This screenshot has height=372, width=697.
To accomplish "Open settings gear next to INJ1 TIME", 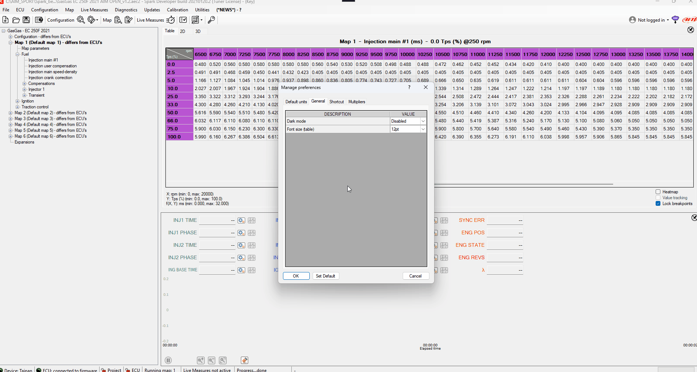I will (x=241, y=220).
